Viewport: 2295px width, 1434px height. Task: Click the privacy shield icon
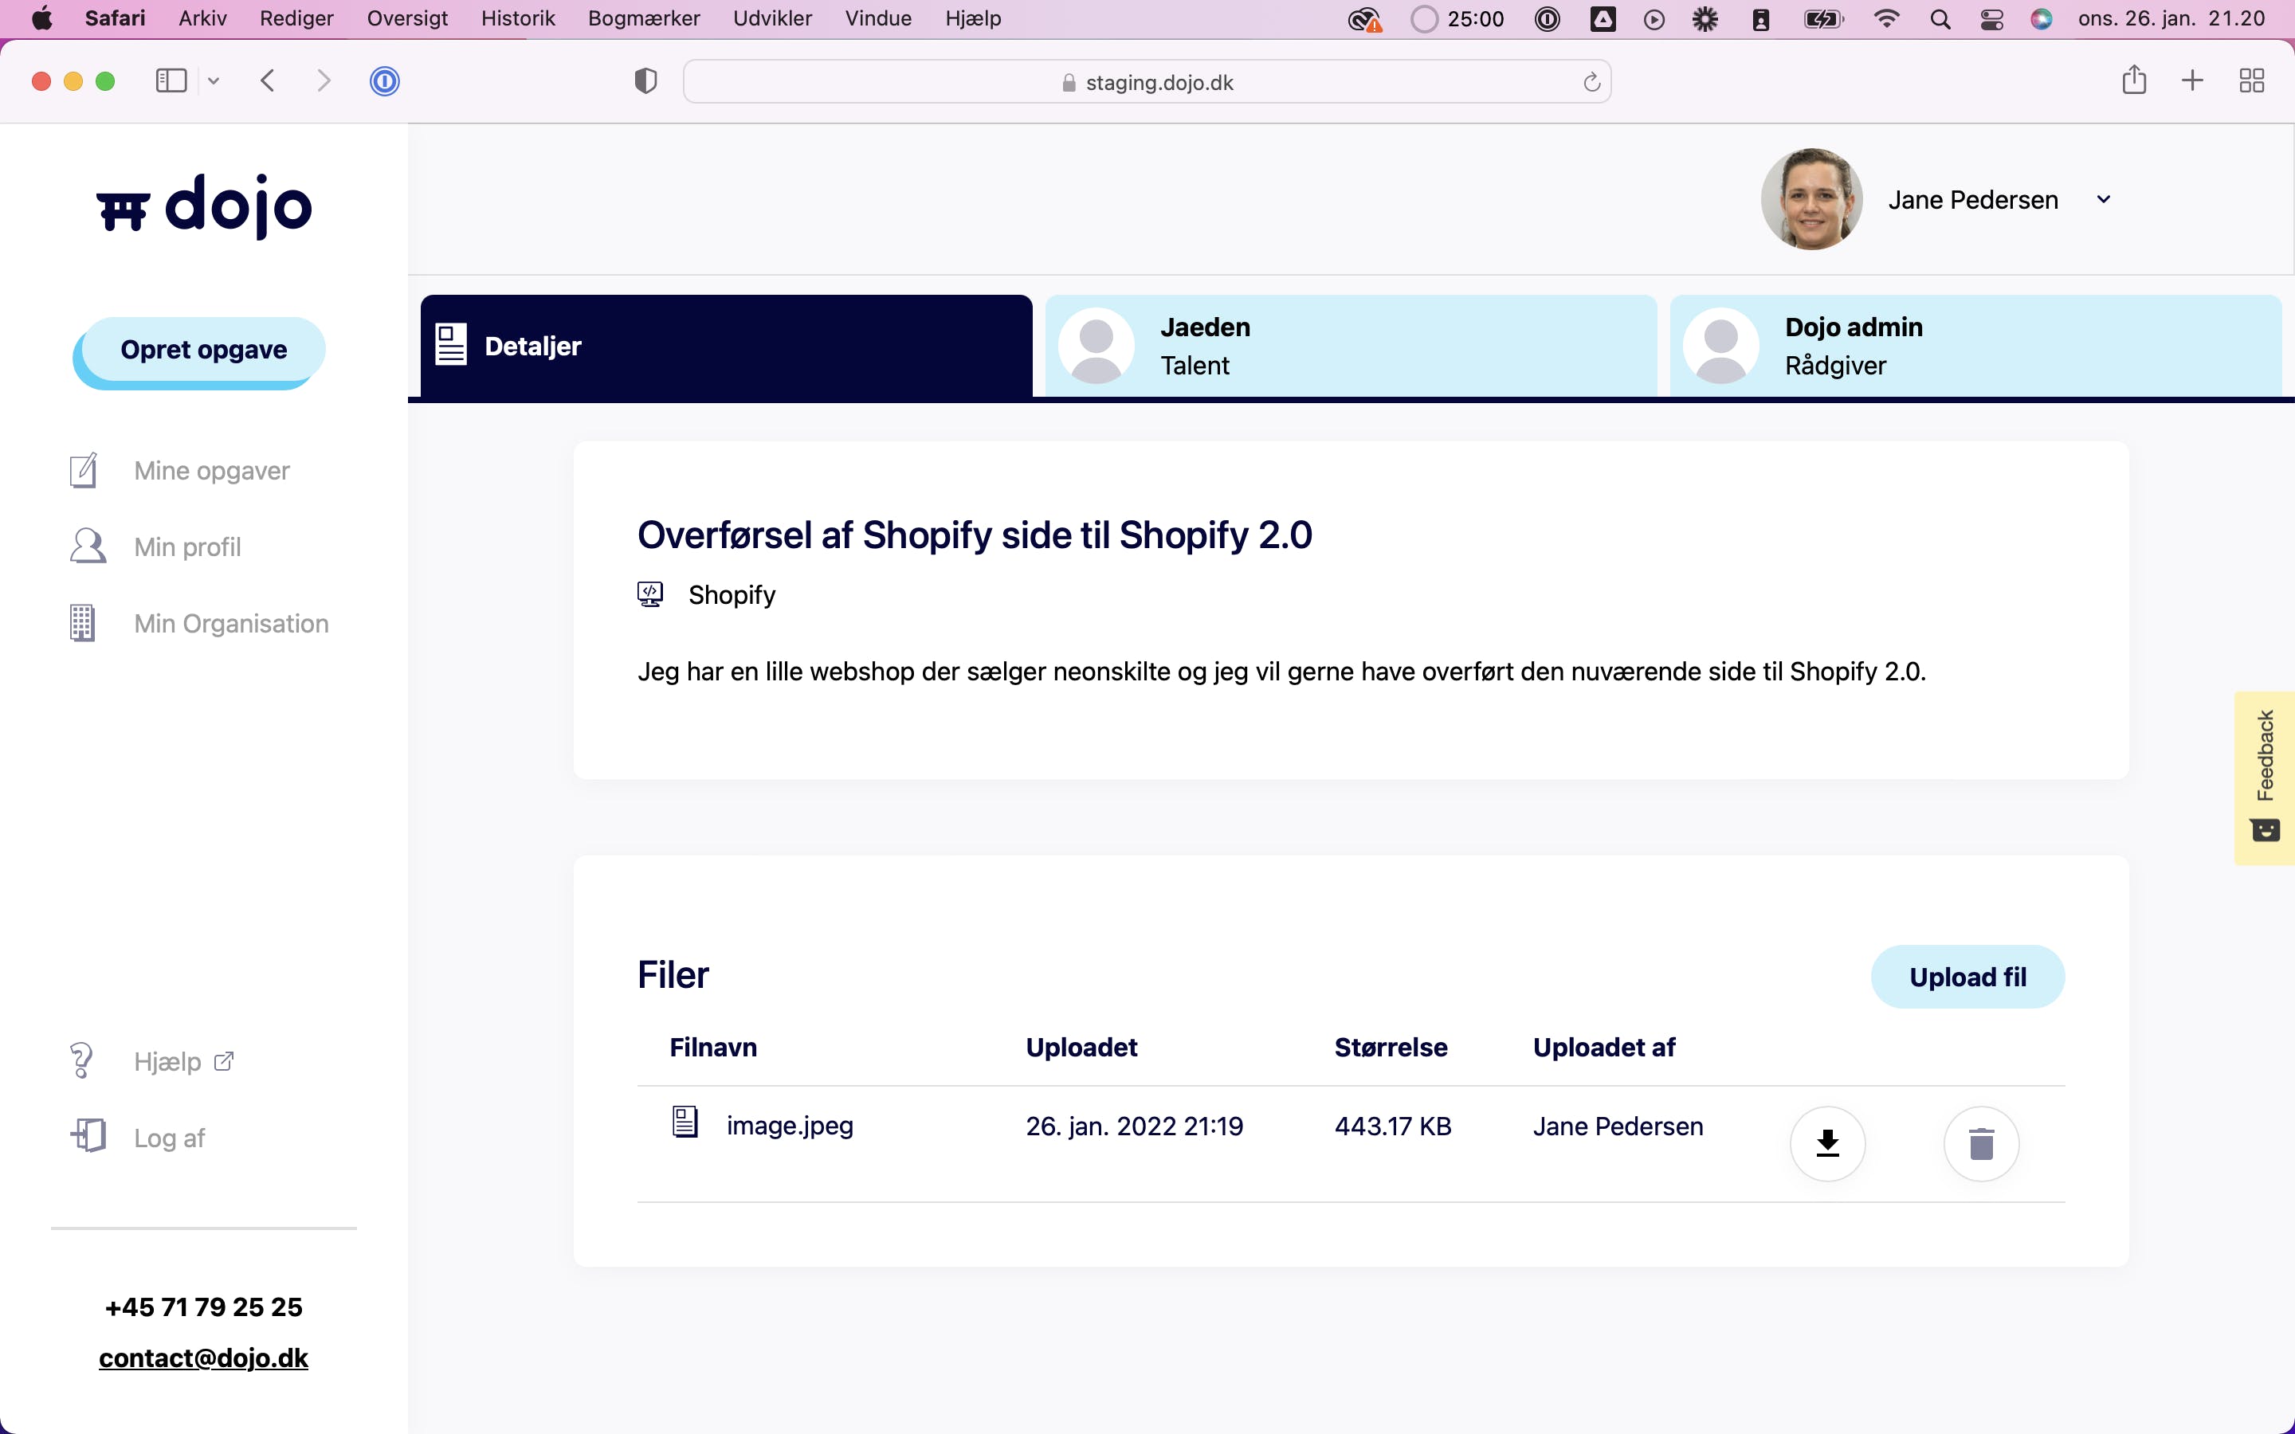point(645,81)
